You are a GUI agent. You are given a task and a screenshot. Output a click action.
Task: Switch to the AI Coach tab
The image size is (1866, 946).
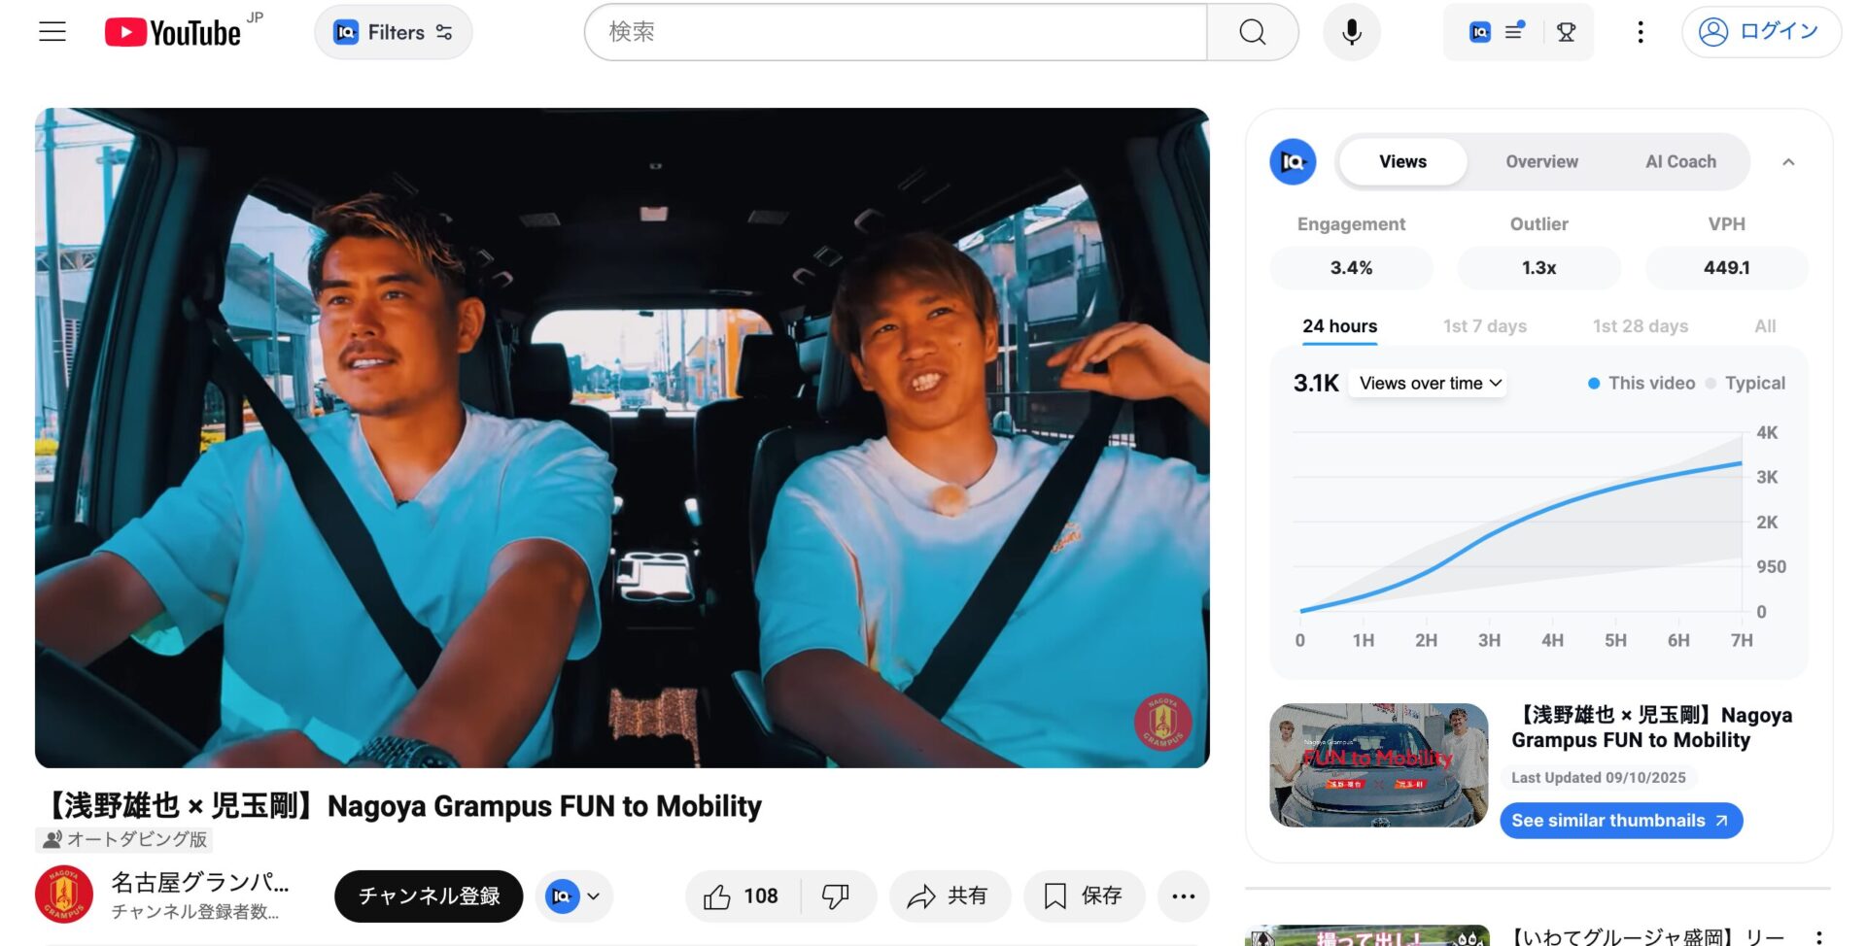click(1680, 162)
